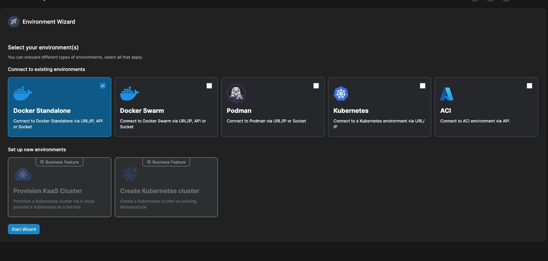Click the ACI Azure logo
The image size is (548, 261).
(447, 94)
